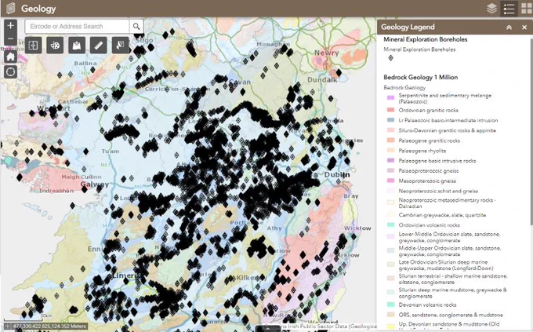
Task: Open the swipe compare tool
Action: tap(33, 46)
